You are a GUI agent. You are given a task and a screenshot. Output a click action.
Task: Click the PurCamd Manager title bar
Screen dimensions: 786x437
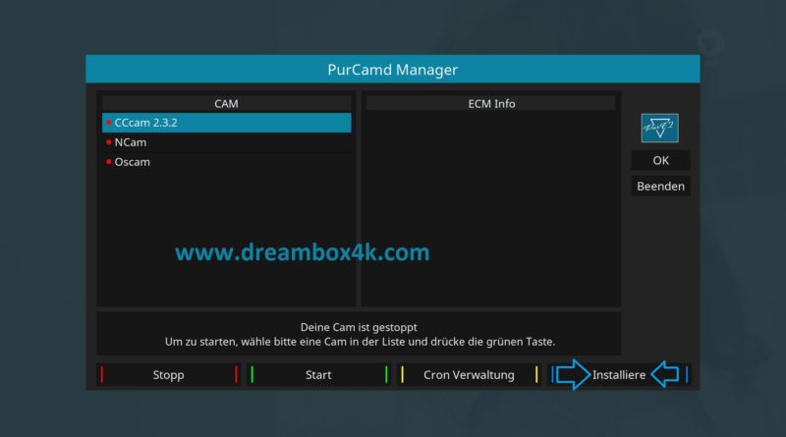point(393,69)
